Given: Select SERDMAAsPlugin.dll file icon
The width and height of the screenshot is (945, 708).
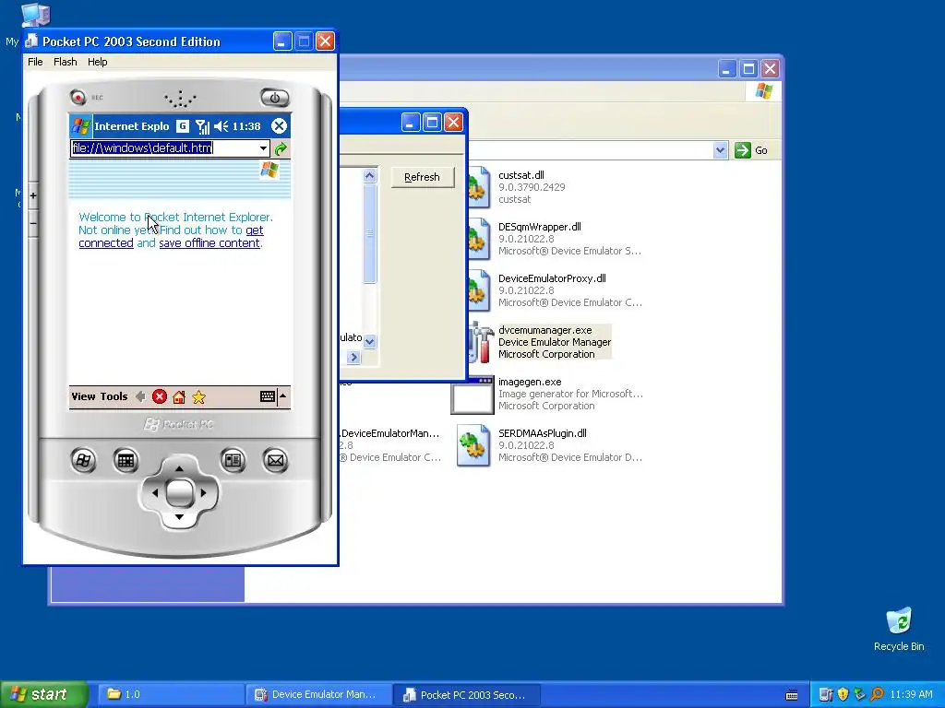Looking at the screenshot, I should [x=473, y=446].
